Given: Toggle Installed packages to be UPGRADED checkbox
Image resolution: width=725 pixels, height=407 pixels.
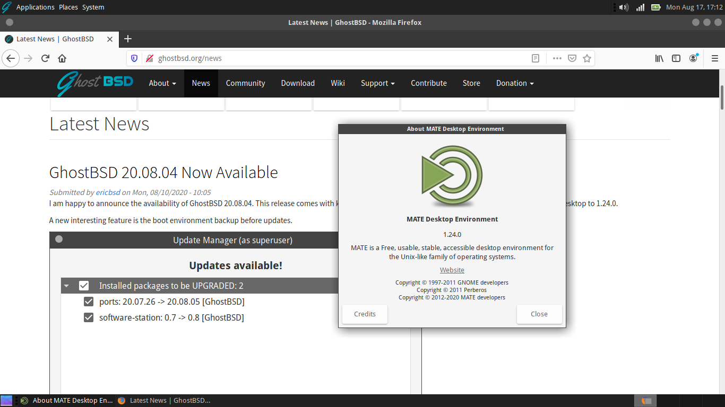Looking at the screenshot, I should [84, 286].
